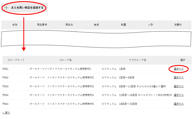The image size is (193, 119).
Task: Click the plus icon for bulk purchase
Action: pyautogui.click(x=7, y=8)
